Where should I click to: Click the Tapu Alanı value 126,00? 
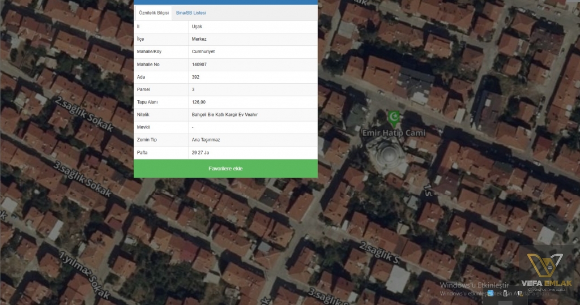point(199,102)
